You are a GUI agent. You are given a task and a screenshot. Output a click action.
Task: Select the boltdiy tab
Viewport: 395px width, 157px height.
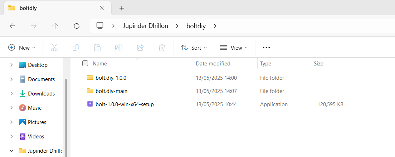[x=58, y=8]
